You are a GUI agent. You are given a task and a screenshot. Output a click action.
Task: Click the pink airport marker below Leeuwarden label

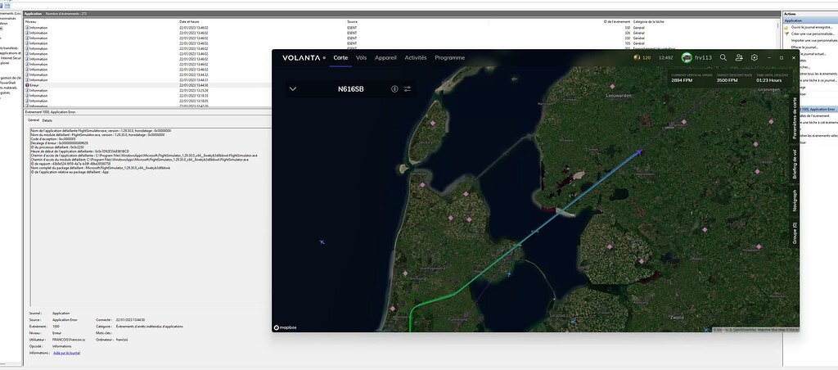tap(683, 122)
